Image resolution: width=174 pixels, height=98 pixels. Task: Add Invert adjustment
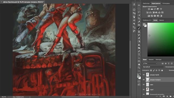[149, 16]
